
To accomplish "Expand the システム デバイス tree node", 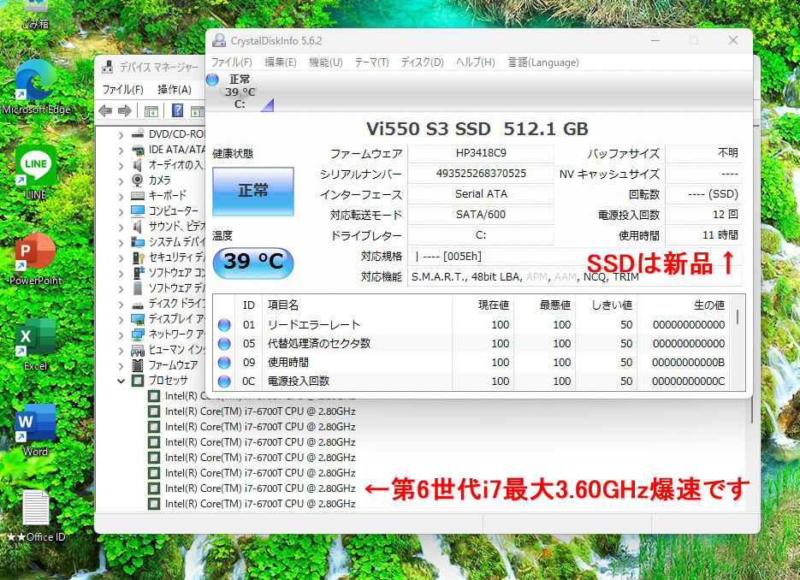I will click(121, 243).
